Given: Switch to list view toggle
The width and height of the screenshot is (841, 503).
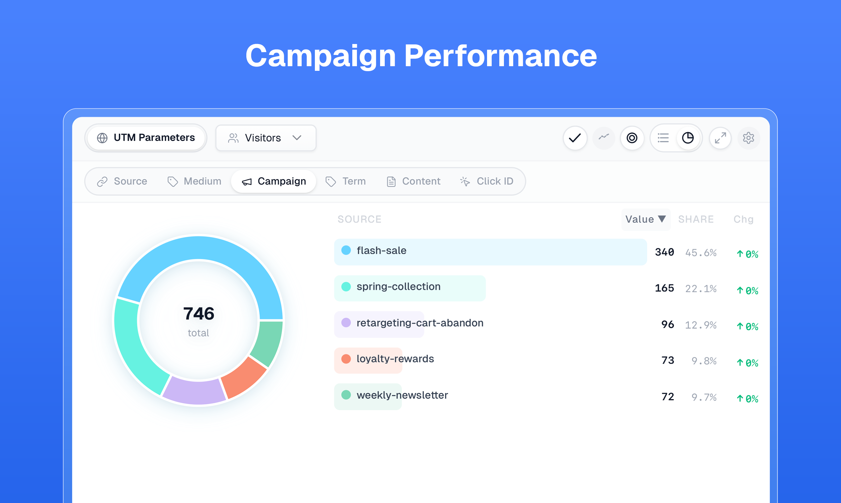Looking at the screenshot, I should [663, 138].
